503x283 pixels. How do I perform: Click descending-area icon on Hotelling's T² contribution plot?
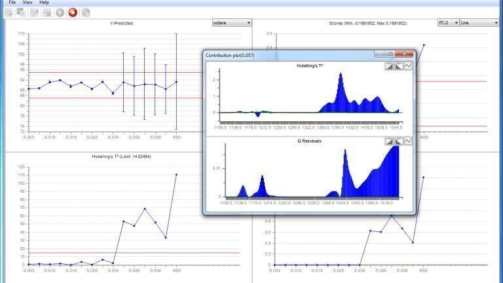(398, 66)
